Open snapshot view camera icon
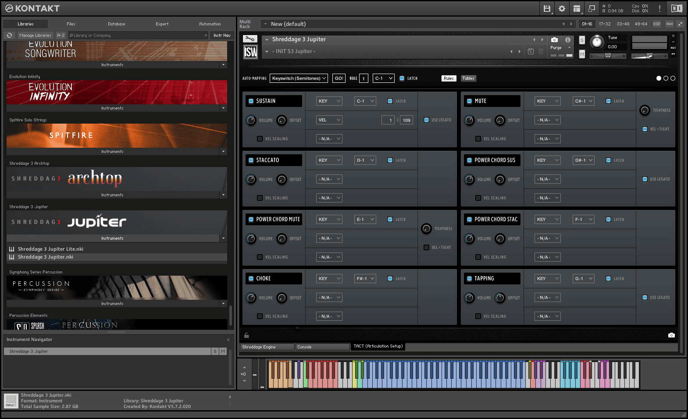 (x=554, y=39)
